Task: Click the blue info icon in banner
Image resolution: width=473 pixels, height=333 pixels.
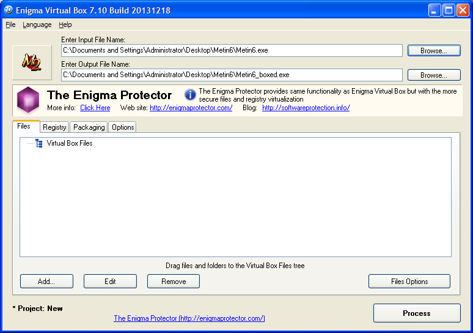Action: [x=190, y=95]
